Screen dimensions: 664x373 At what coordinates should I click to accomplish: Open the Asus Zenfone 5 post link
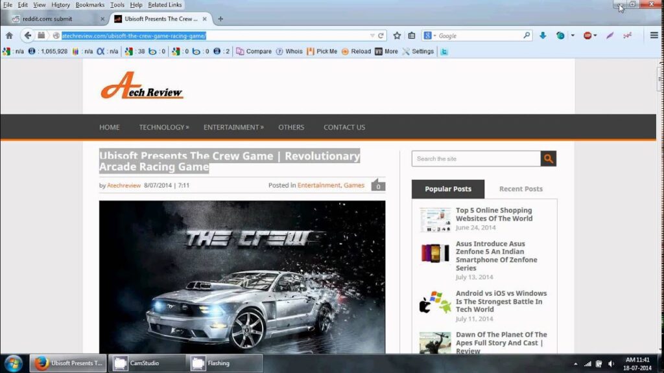(x=496, y=256)
